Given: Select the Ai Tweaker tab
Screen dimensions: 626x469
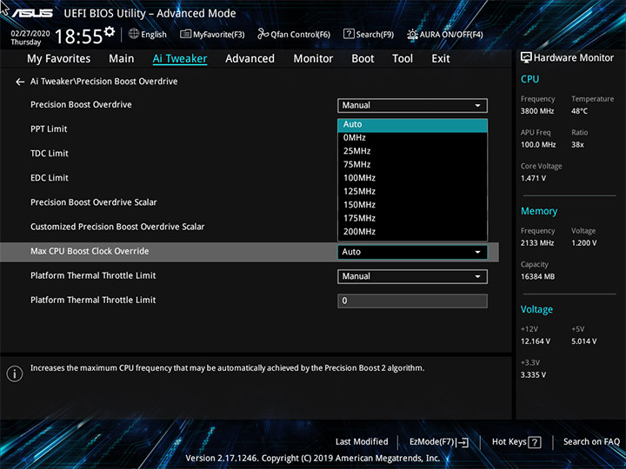Looking at the screenshot, I should 180,59.
